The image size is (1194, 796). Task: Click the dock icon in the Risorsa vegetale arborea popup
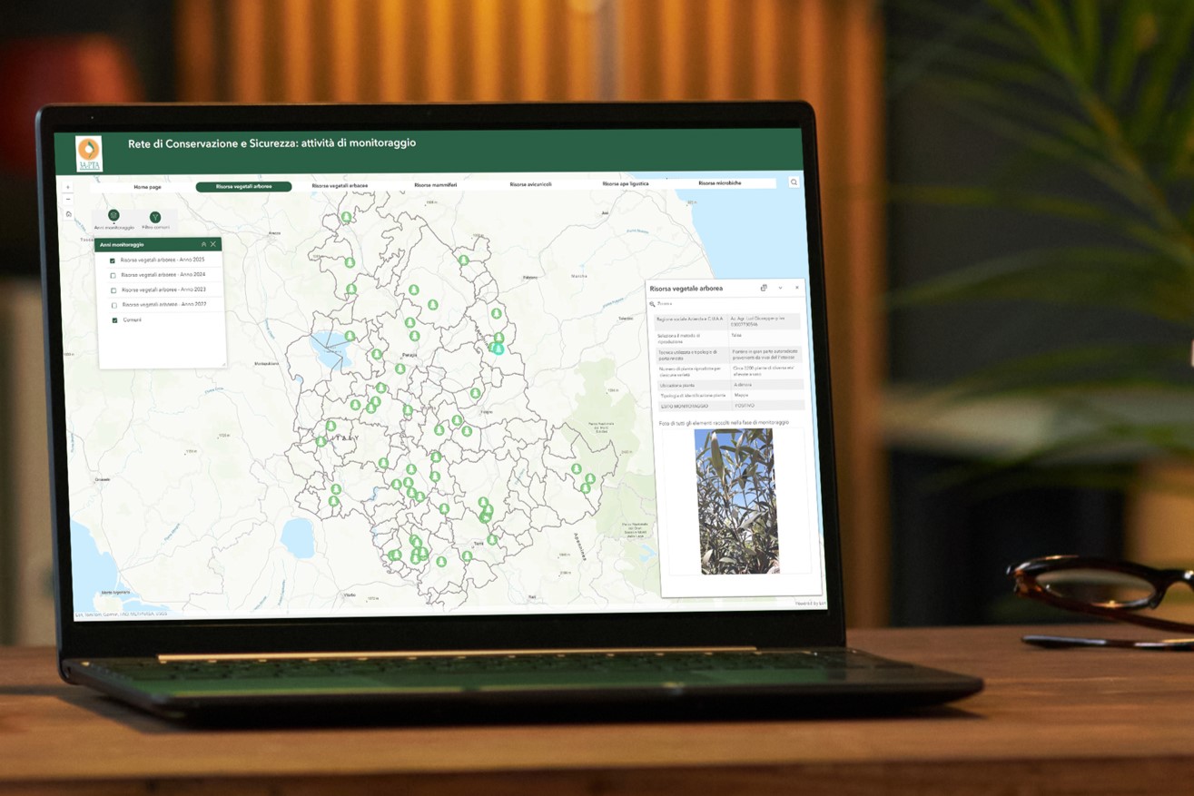764,289
